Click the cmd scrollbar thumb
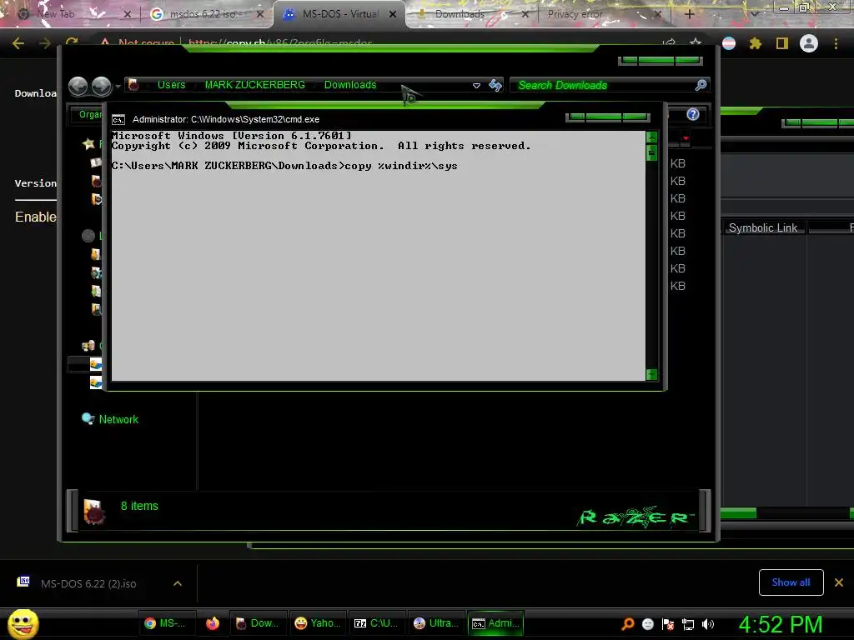Screen dimensions: 854x640 [x=651, y=153]
